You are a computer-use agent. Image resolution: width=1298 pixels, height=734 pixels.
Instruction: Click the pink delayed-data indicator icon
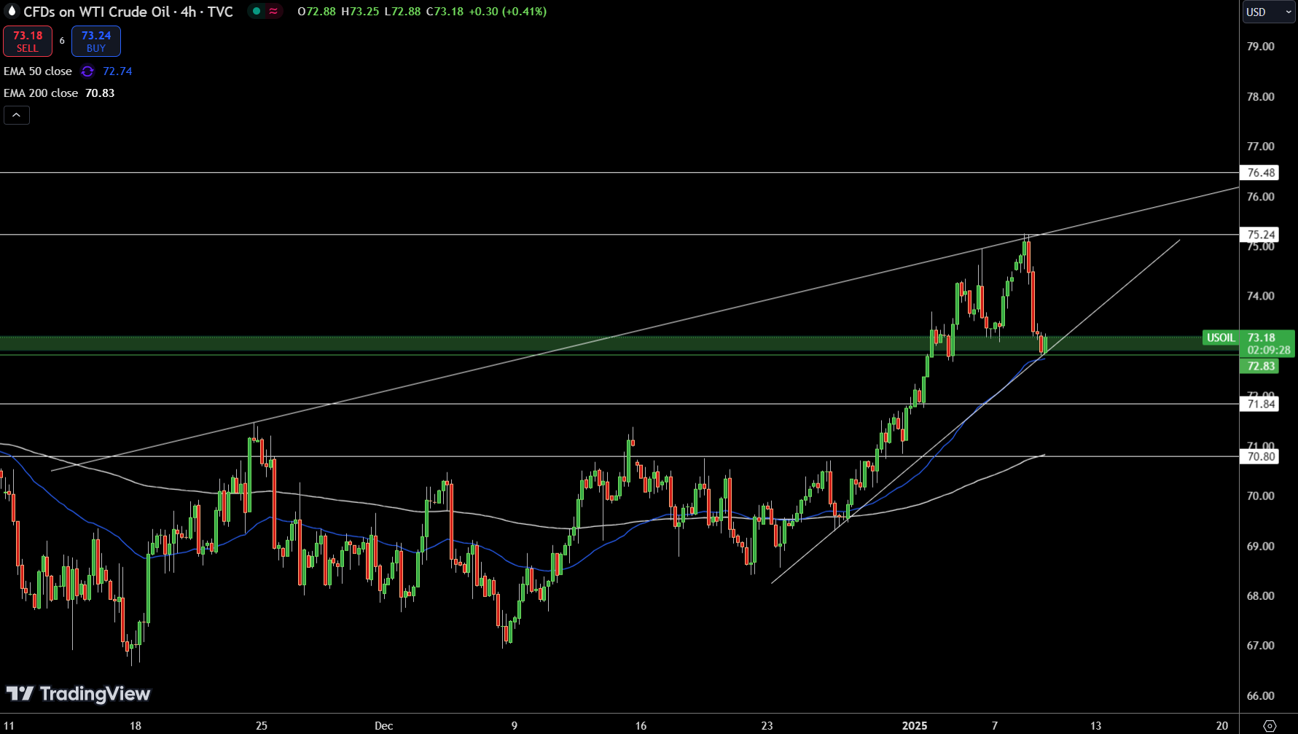pos(273,11)
